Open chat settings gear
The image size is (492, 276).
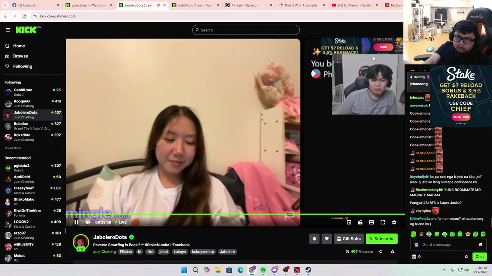[x=466, y=257]
